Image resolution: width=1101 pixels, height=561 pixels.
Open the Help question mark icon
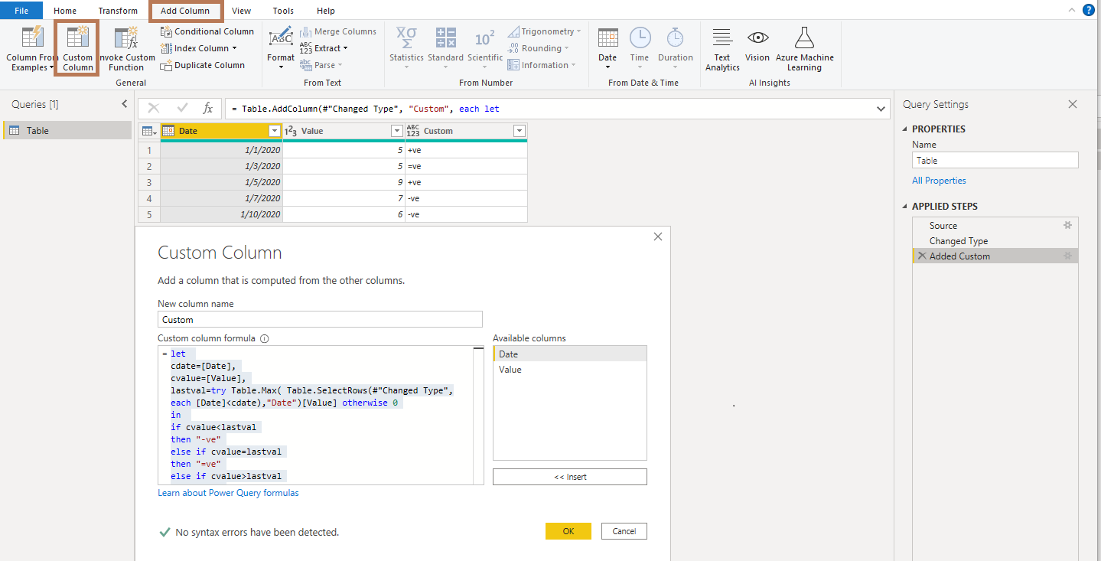click(1089, 10)
